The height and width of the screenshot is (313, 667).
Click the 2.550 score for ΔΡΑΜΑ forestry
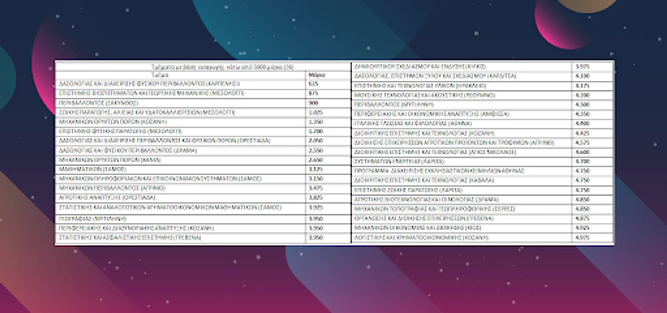pyautogui.click(x=316, y=151)
